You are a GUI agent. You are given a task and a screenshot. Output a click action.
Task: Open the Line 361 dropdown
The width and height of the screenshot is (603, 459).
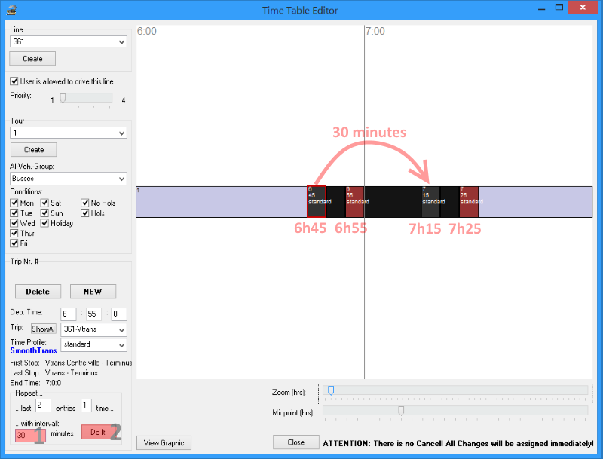[x=69, y=41]
